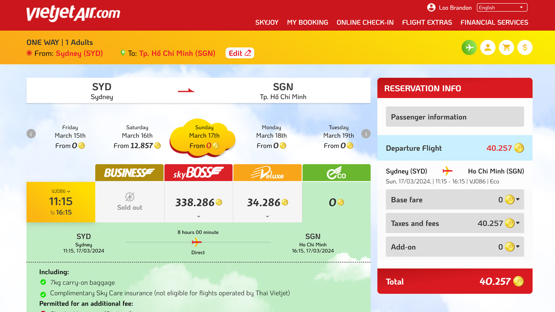Click the destination pin icon by To
The image size is (555, 312).
pos(122,53)
